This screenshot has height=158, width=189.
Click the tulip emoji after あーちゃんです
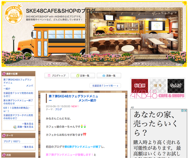[x=83, y=126]
